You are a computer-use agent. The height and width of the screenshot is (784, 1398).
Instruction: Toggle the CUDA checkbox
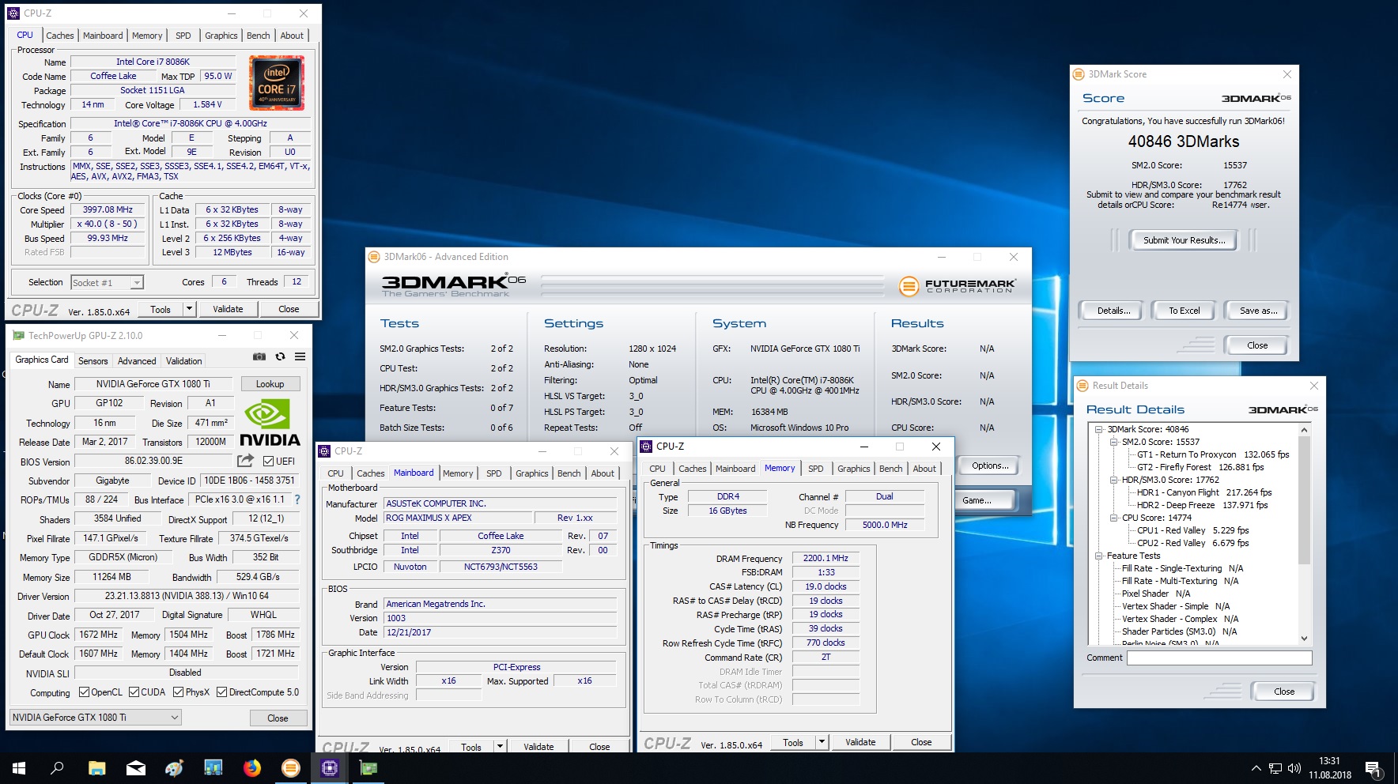click(134, 692)
